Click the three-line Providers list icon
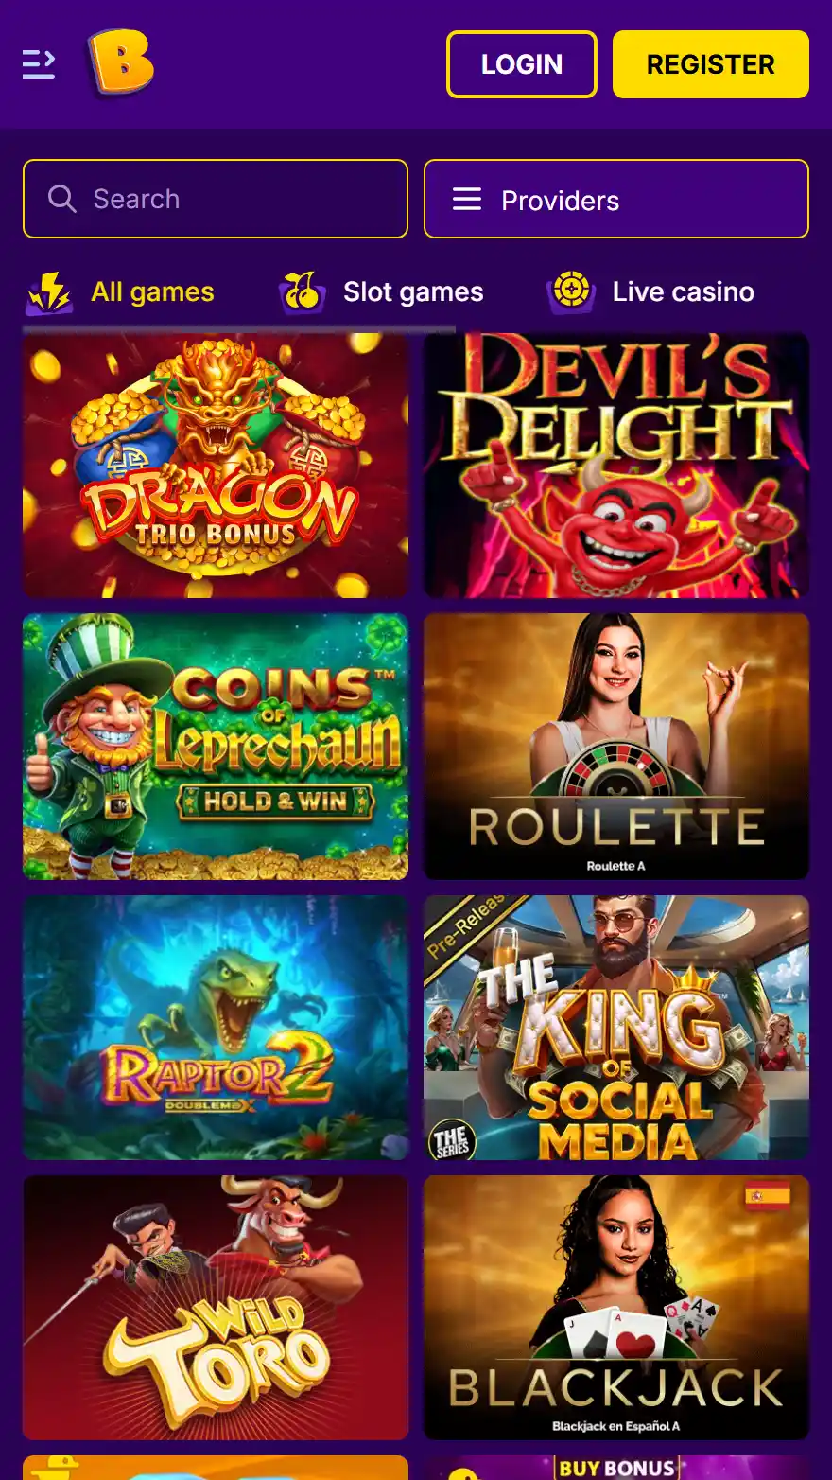Screen dimensions: 832x1480 (x=467, y=199)
